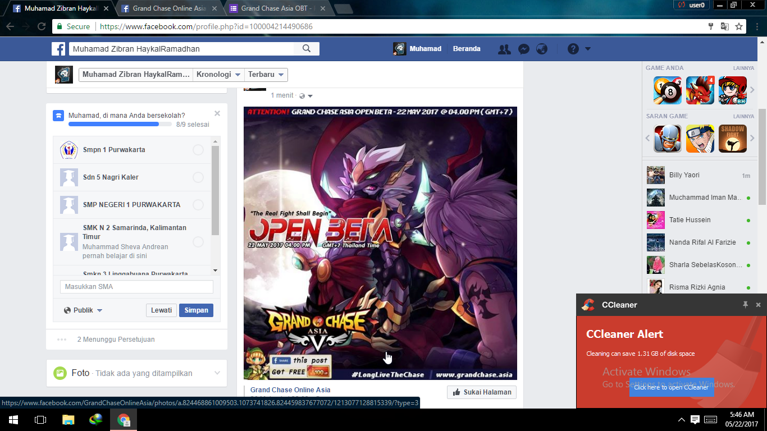Show next suggested games arrow
The height and width of the screenshot is (431, 767).
(x=752, y=139)
